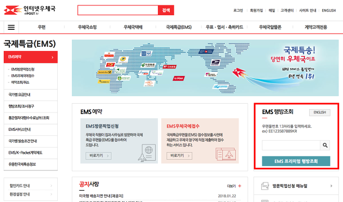Screen dimensions: 343x202
Task: Open the 우체국택배 menu
Action: click(x=133, y=27)
